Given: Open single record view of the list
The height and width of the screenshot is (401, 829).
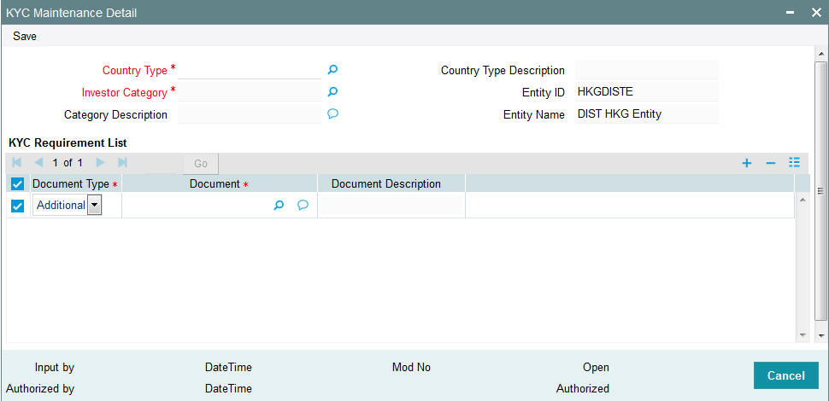Looking at the screenshot, I should tap(794, 162).
